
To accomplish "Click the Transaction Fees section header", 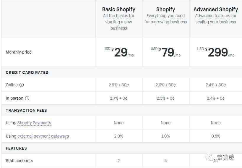I will pyautogui.click(x=26, y=110).
